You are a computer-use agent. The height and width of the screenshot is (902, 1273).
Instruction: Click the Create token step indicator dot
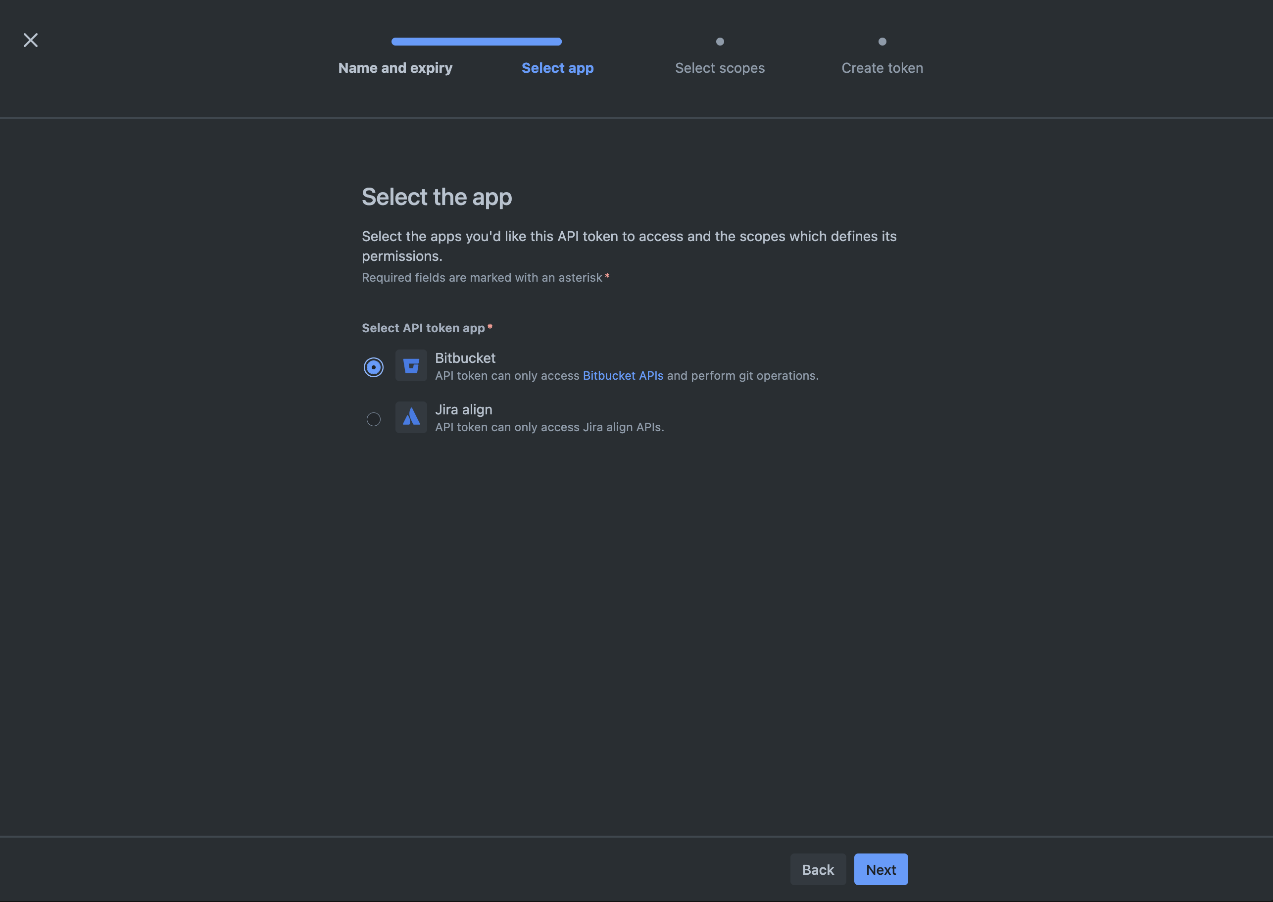[882, 41]
